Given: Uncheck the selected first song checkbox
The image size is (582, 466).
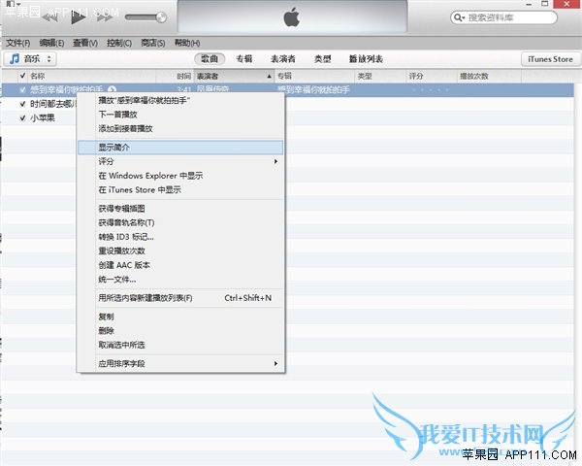Looking at the screenshot, I should [x=22, y=89].
